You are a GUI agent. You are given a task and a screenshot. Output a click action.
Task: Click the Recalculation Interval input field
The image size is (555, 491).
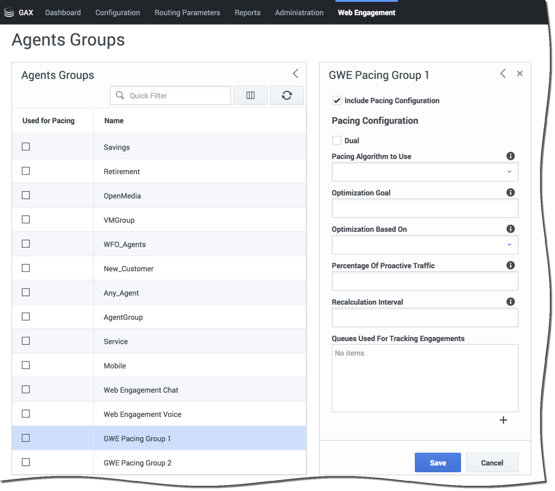click(425, 318)
